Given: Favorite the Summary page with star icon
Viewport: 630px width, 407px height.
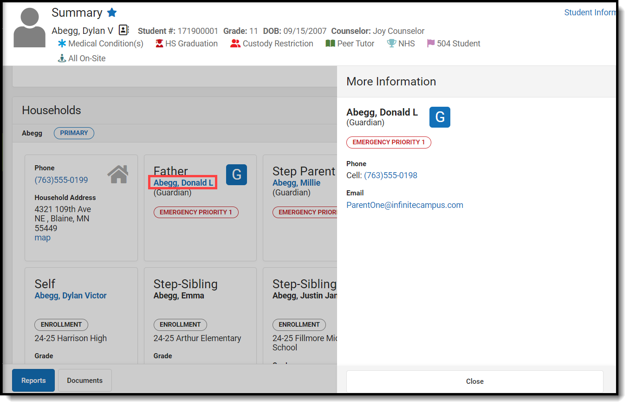Looking at the screenshot, I should [x=112, y=13].
